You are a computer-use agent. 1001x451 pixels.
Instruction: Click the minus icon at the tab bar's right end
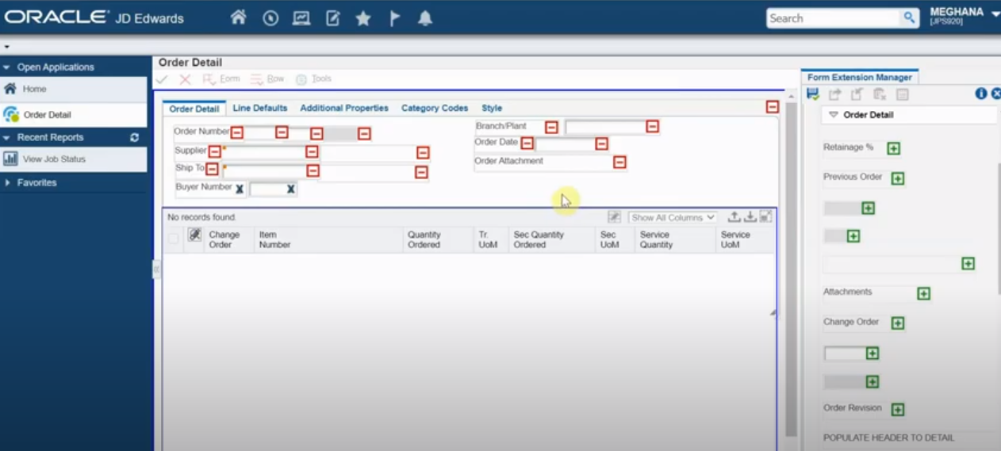[x=772, y=106]
